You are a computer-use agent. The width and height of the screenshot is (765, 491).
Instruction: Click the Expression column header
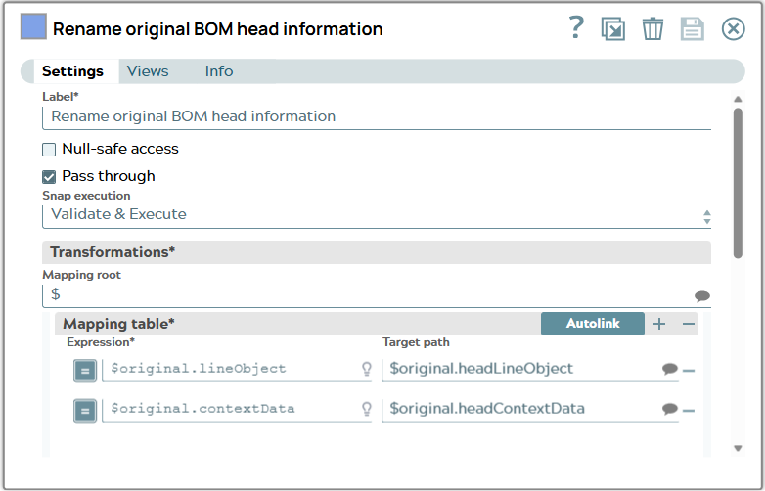point(101,342)
